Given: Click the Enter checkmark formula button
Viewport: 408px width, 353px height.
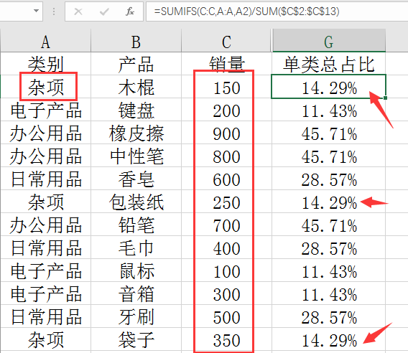Looking at the screenshot, I should pyautogui.click(x=104, y=11).
